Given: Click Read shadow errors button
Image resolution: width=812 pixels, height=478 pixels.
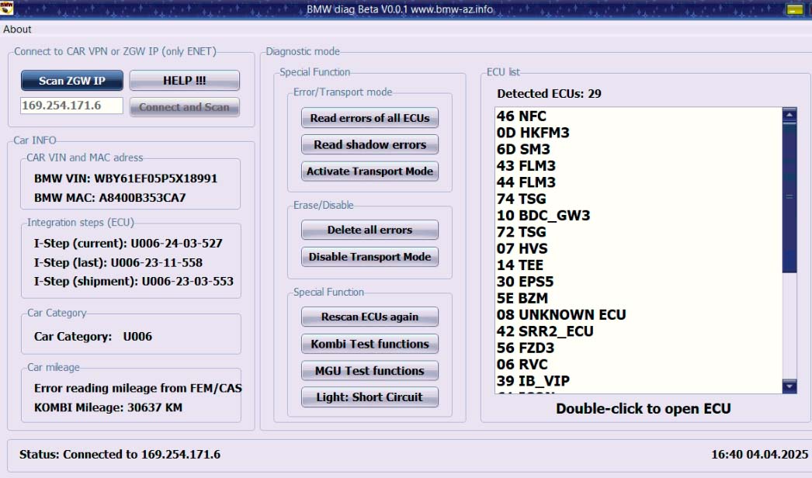Looking at the screenshot, I should 370,144.
